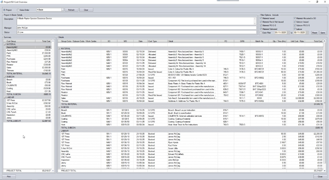Enable the Date Filter checkbox
Image resolution: width=329 pixels, height=180 pixels.
[x=261, y=33]
